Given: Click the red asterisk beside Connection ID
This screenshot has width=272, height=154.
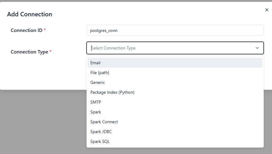Looking at the screenshot, I should [x=45, y=30].
